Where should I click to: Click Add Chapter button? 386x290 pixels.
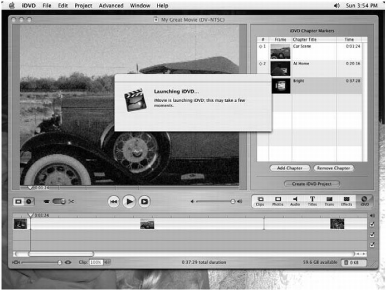click(290, 168)
